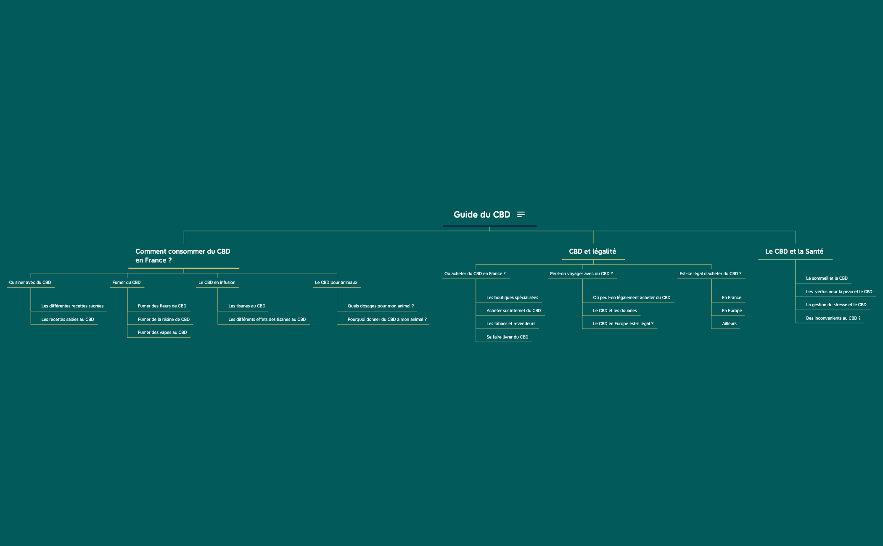This screenshot has height=546, width=883.
Task: Select Peut-on voyager avec du CBD node
Action: pos(581,273)
